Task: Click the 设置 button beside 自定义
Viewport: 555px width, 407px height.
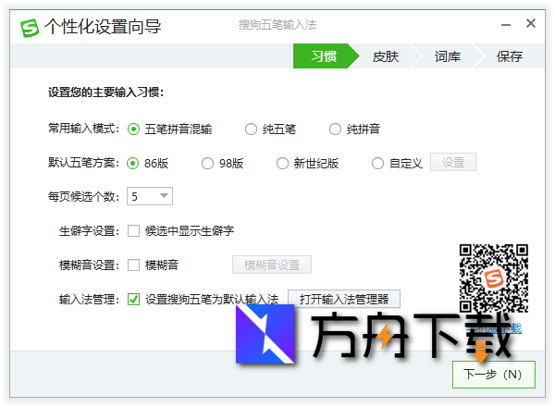Action: 453,162
